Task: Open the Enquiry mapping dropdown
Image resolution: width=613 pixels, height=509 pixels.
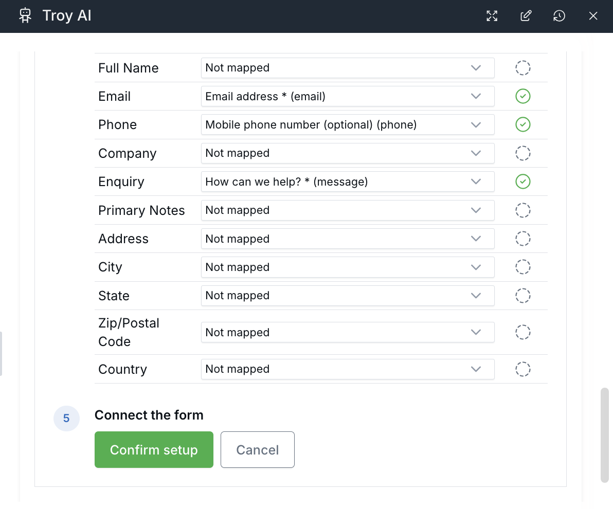Action: 348,181
